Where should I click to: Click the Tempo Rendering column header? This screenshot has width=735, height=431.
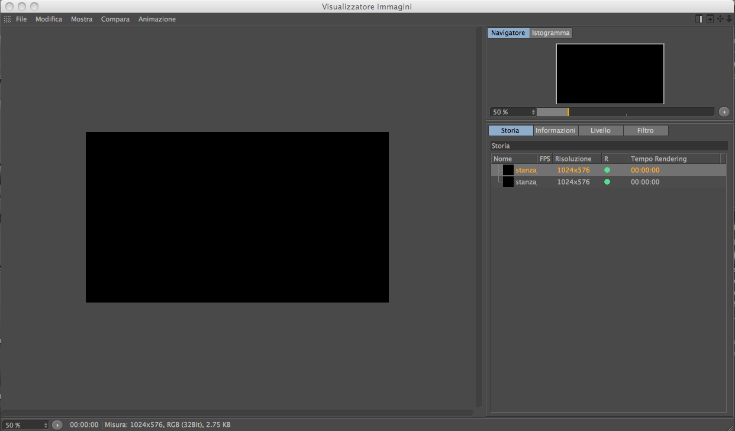(674, 159)
